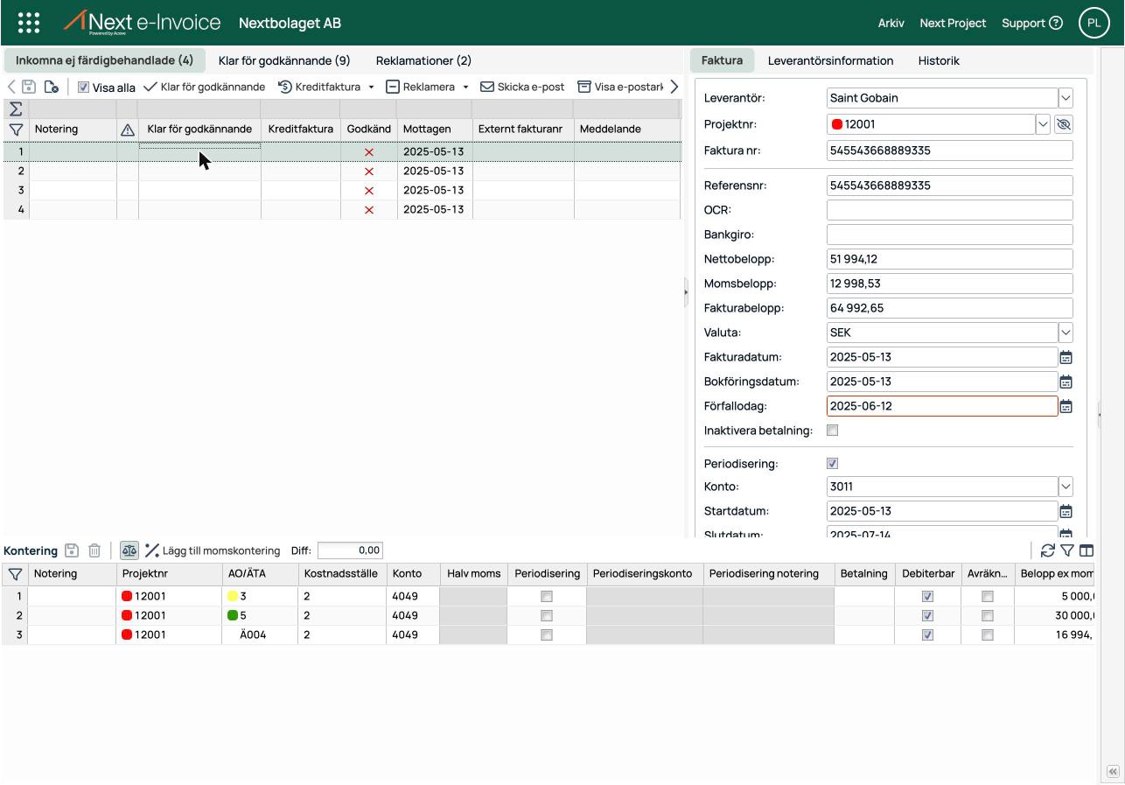1125x785 pixels.
Task: Open the PL user profile avatar
Action: 1094,23
